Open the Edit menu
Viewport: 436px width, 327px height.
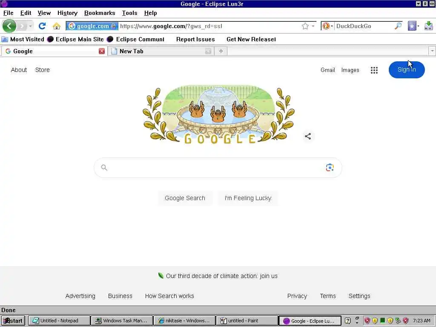click(26, 13)
